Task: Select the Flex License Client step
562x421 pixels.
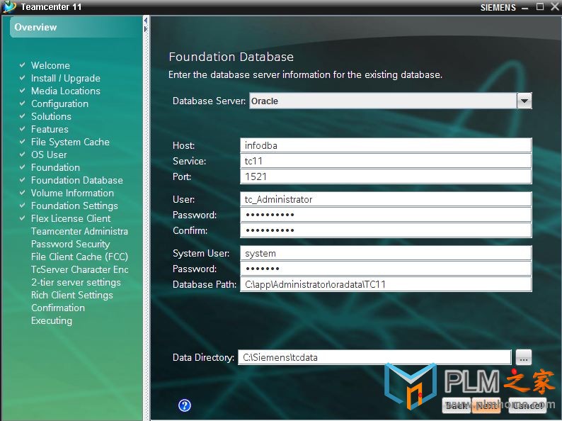Action: tap(71, 218)
